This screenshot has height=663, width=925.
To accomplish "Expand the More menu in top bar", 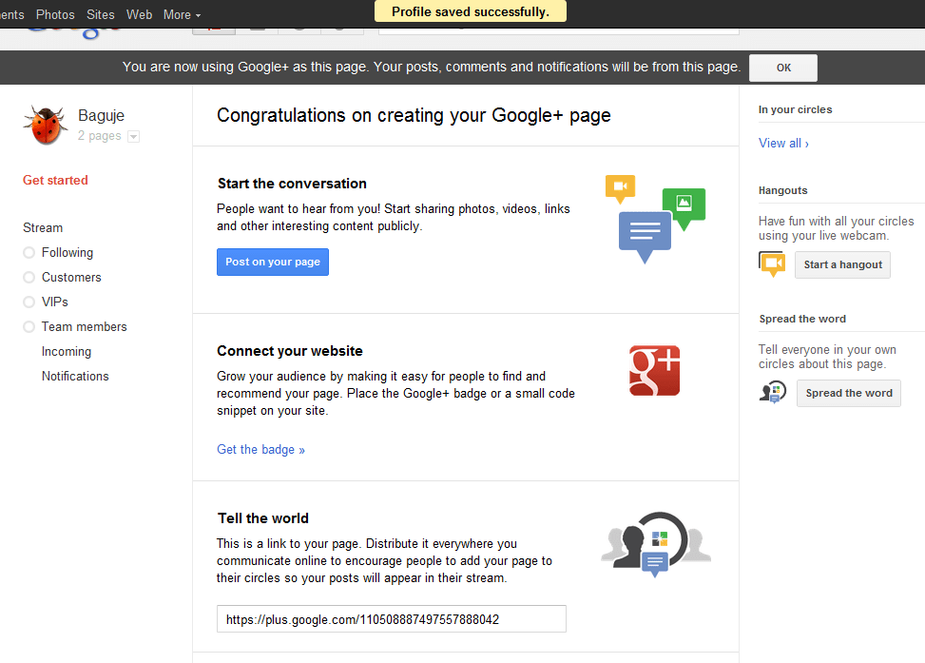I will pos(182,15).
